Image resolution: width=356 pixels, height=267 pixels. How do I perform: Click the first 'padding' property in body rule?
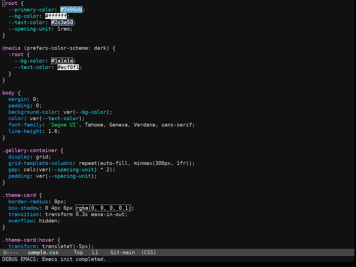[x=19, y=106]
